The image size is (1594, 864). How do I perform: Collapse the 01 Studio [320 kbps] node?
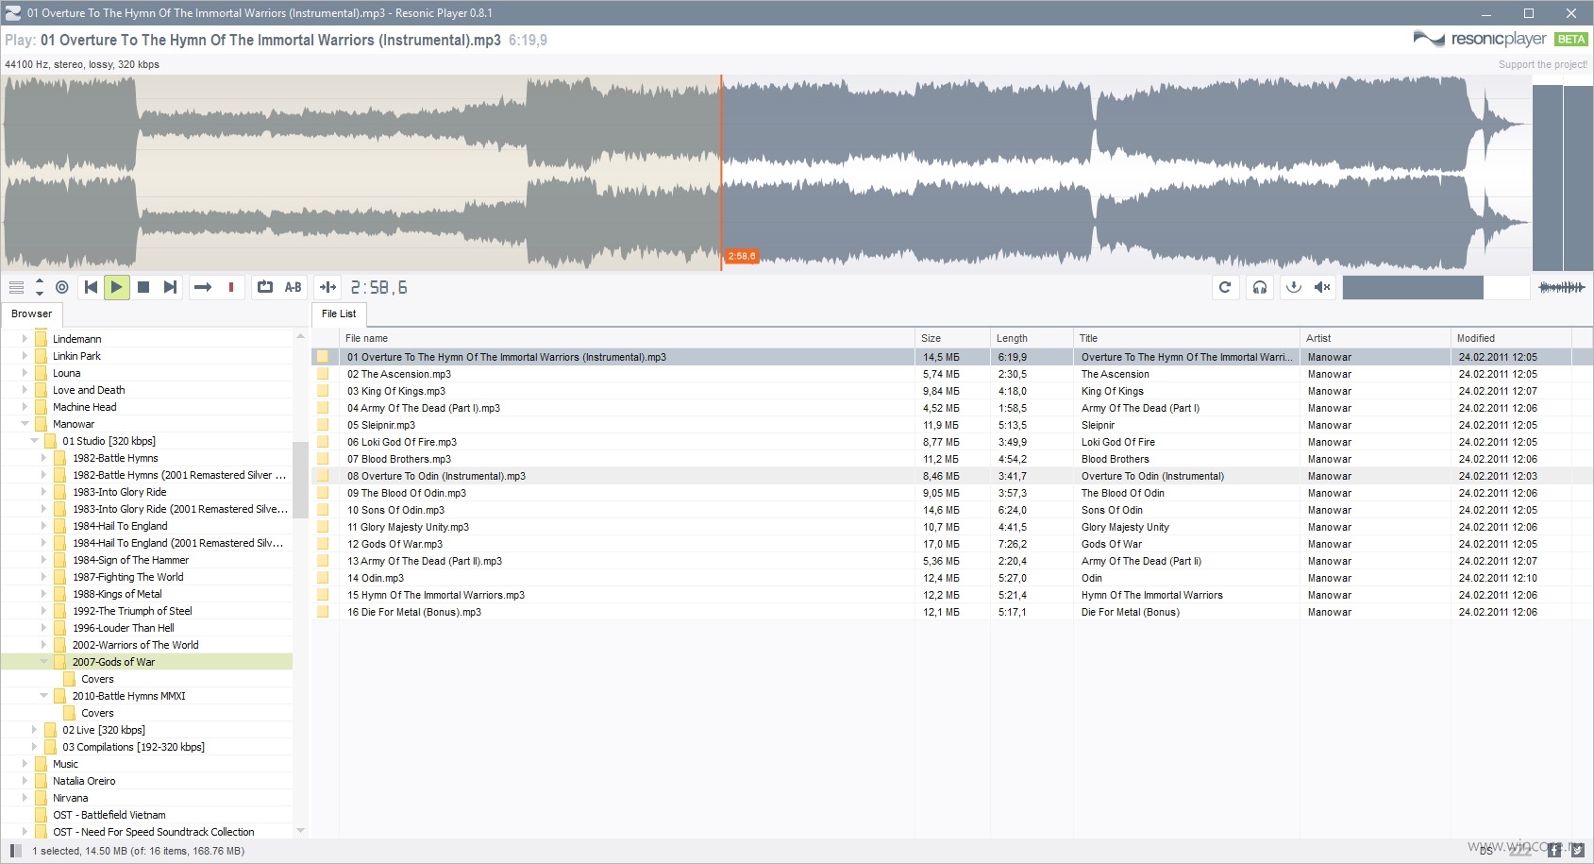point(35,441)
